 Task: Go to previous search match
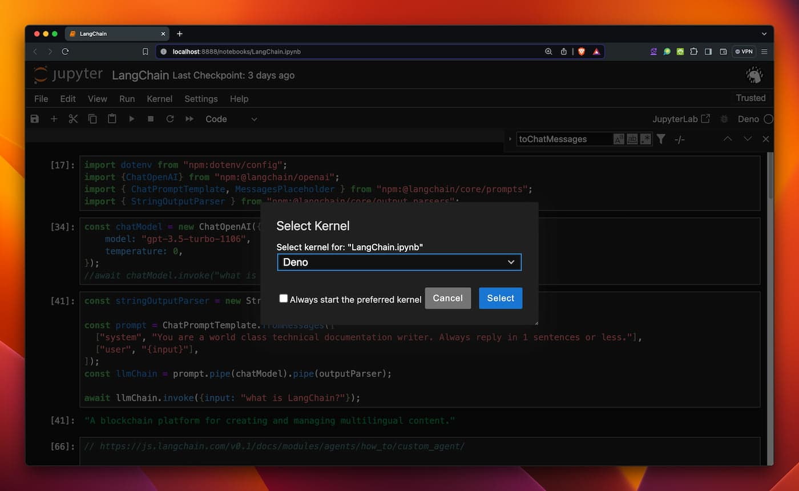[728, 139]
